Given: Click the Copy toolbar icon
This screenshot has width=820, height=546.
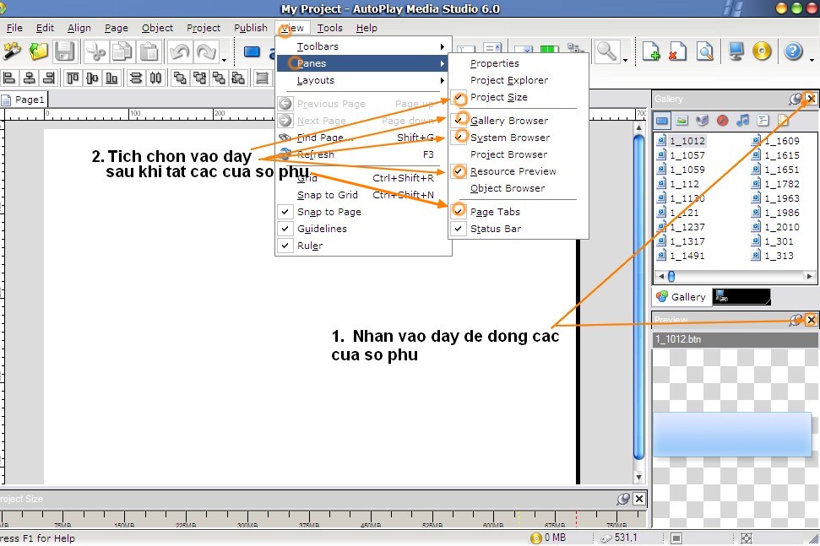Looking at the screenshot, I should click(122, 51).
